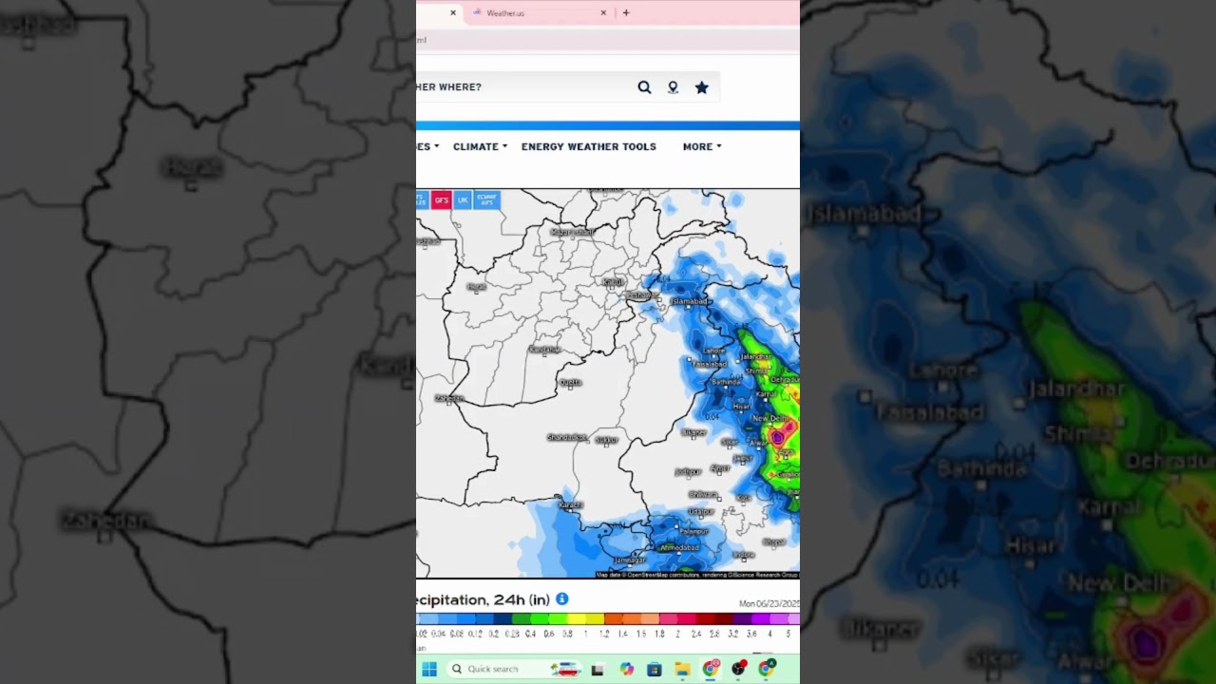Open the ENERGY WEATHER TOOLS link
The height and width of the screenshot is (684, 1216).
[588, 147]
